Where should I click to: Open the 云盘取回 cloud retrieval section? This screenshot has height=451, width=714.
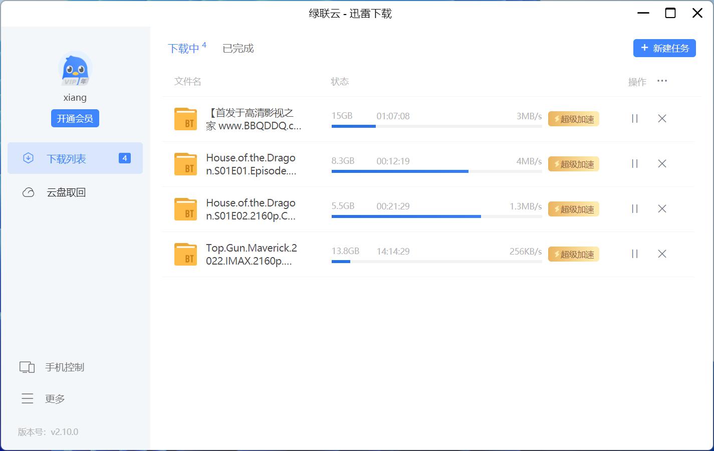67,192
